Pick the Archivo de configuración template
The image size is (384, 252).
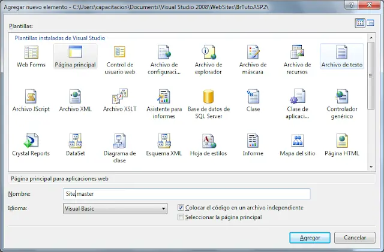tap(164, 59)
